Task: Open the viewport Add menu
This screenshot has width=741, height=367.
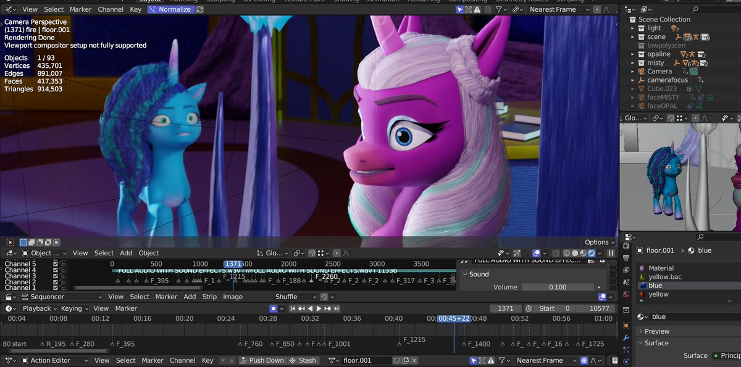Action: pyautogui.click(x=126, y=253)
